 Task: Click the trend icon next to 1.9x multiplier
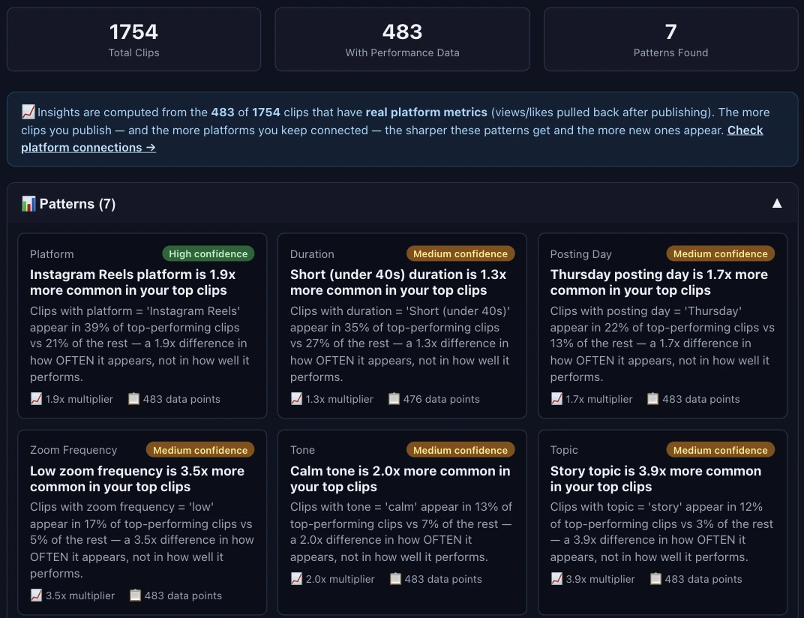point(36,398)
